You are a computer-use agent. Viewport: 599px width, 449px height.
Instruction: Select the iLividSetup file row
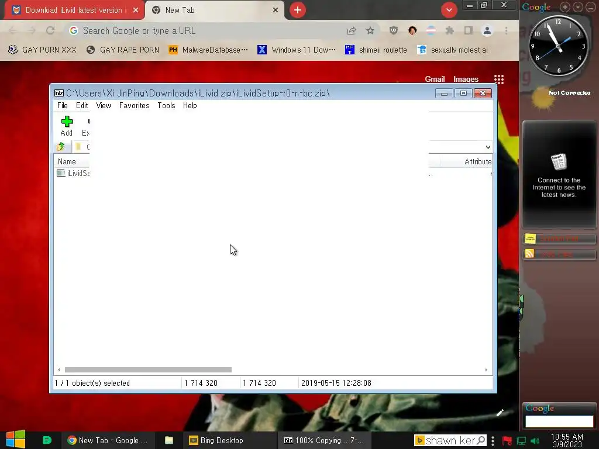(73, 173)
